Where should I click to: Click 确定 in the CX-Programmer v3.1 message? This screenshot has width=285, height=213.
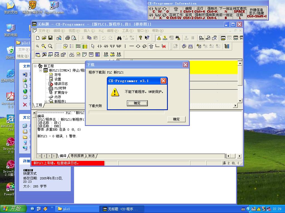click(x=137, y=103)
